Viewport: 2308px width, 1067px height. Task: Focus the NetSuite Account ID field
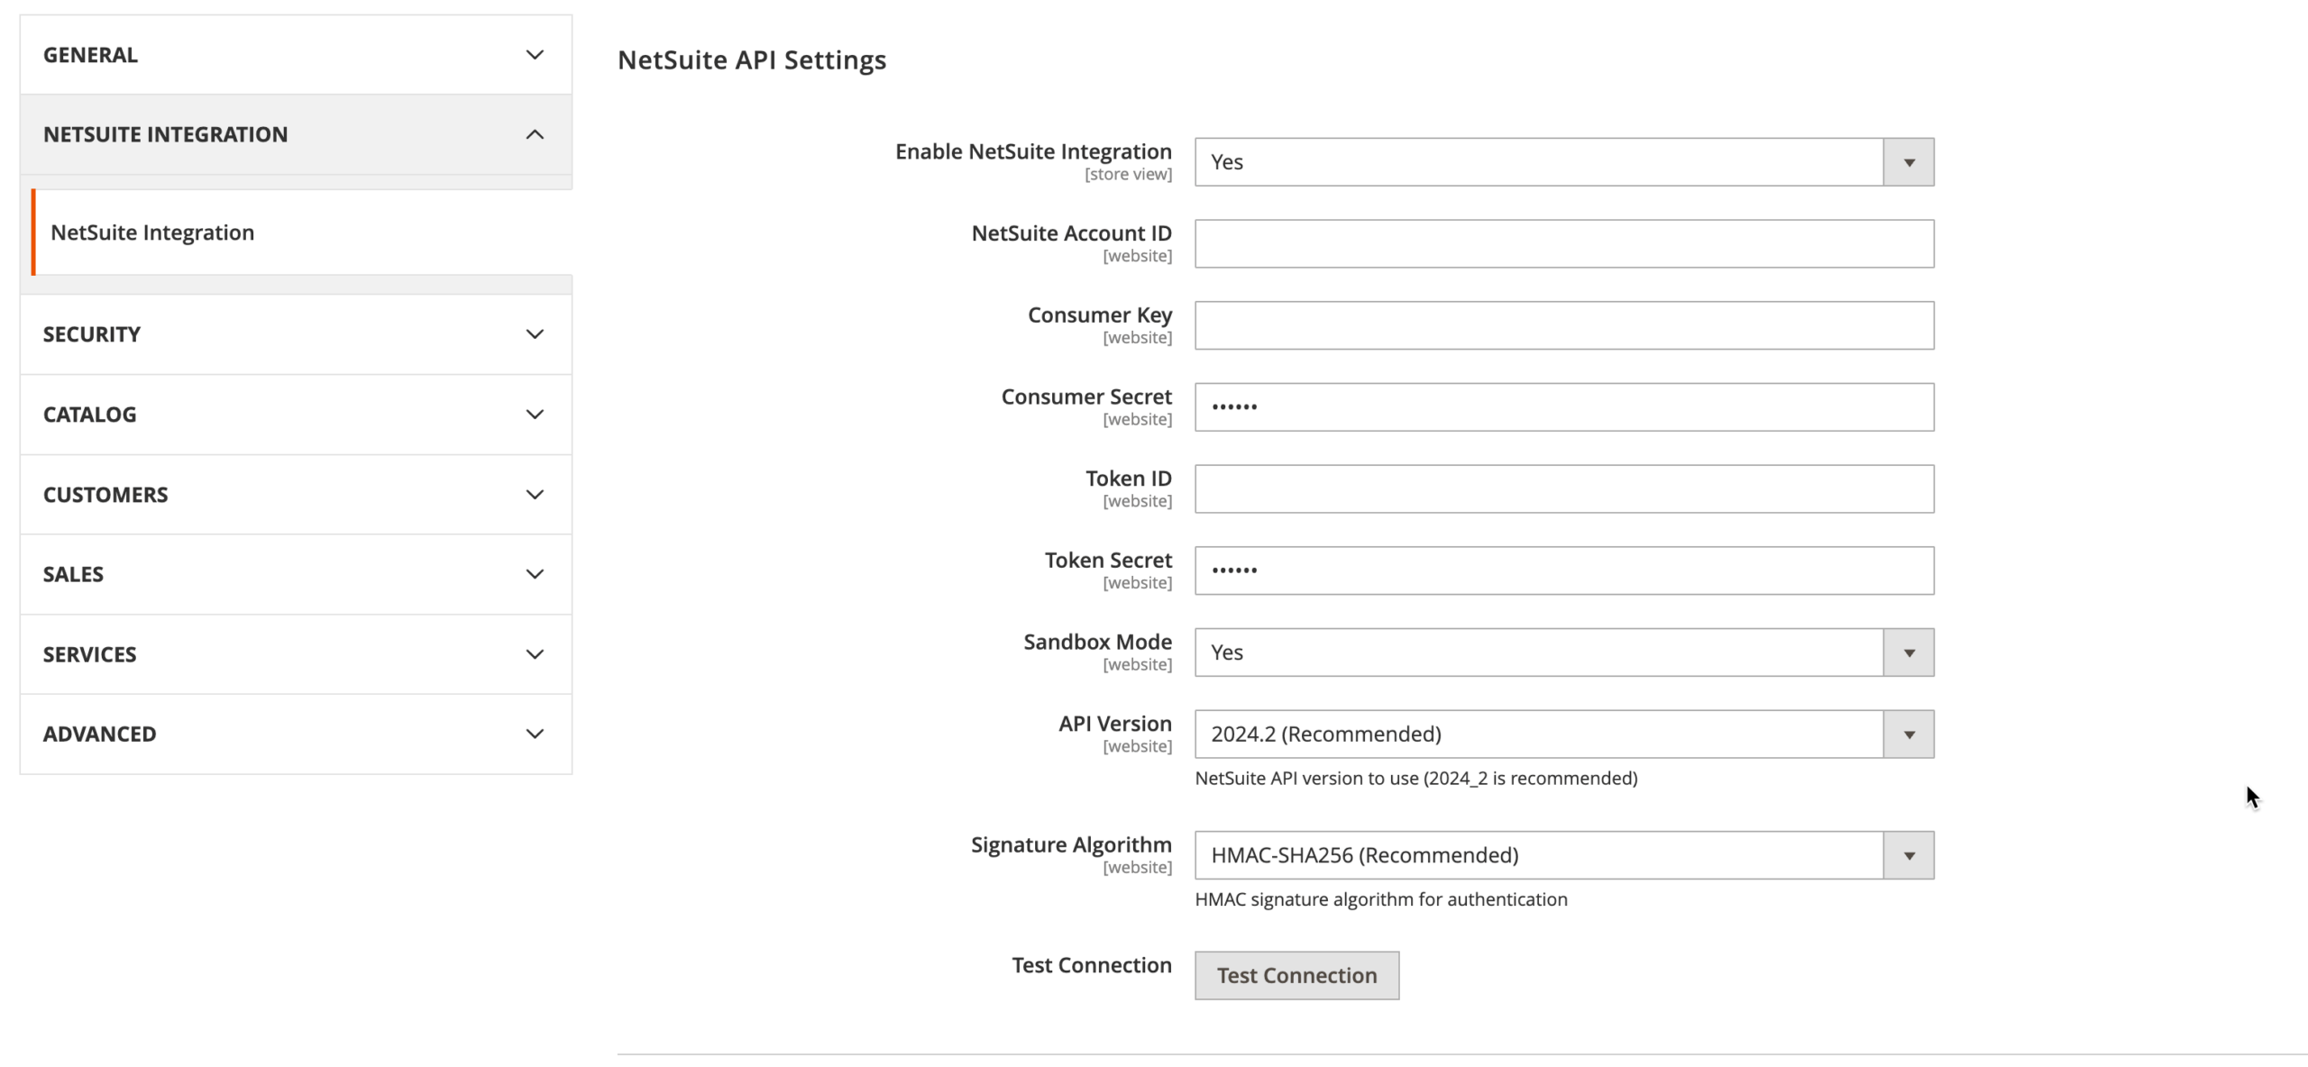[1563, 243]
